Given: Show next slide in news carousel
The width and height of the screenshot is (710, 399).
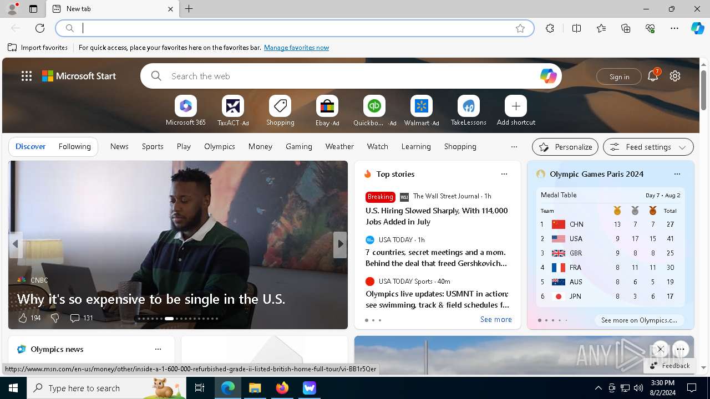Looking at the screenshot, I should (340, 244).
